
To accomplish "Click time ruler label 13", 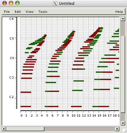I will coord(89,116).
